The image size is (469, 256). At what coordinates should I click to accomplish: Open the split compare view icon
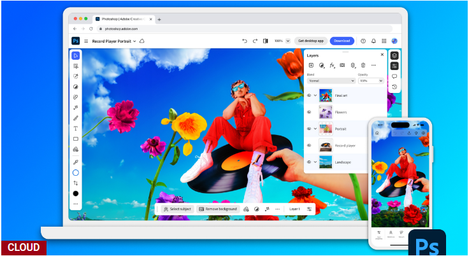[x=265, y=41]
